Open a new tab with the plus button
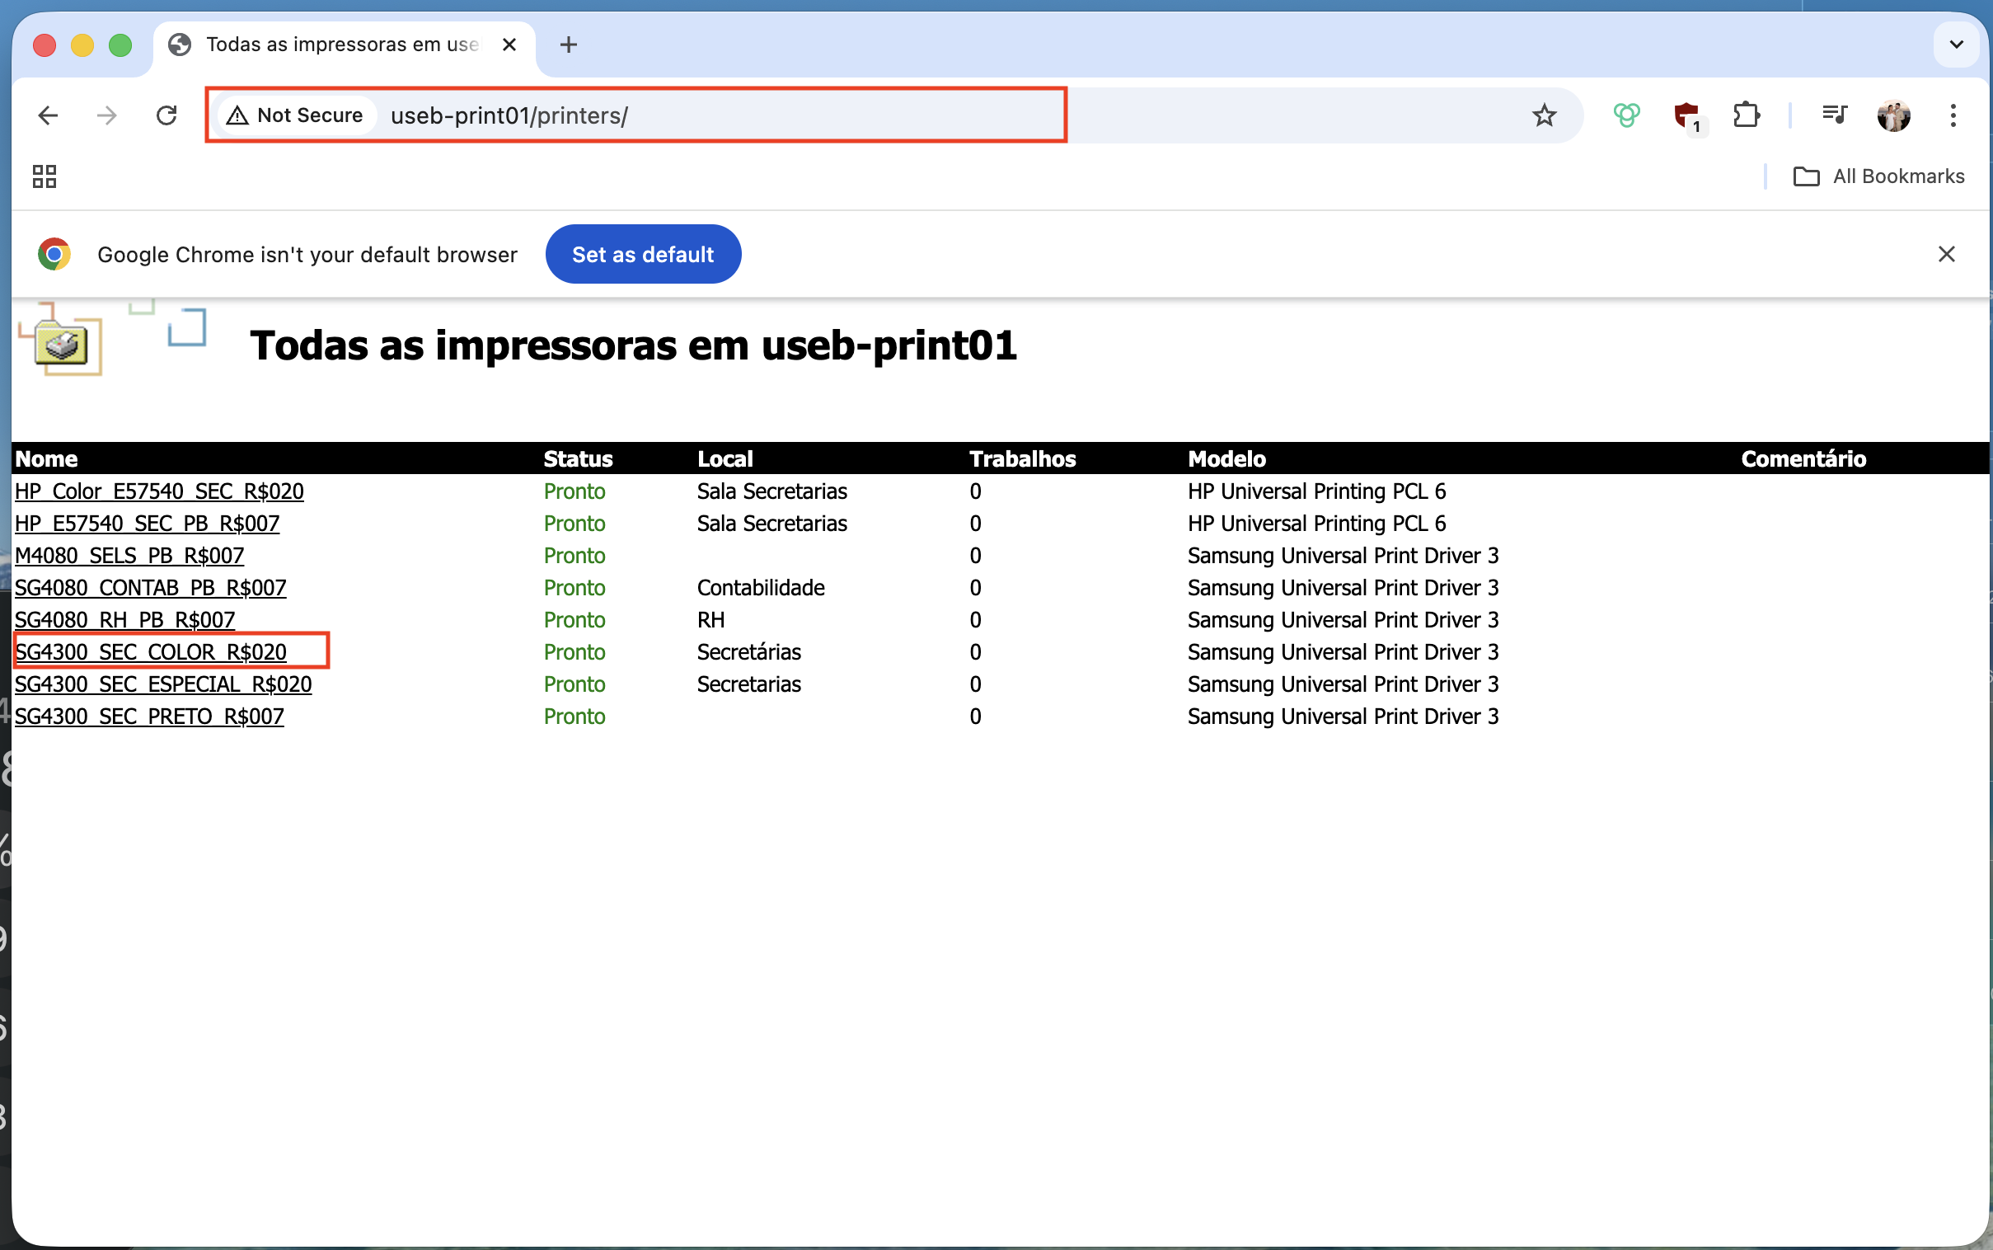 [569, 45]
